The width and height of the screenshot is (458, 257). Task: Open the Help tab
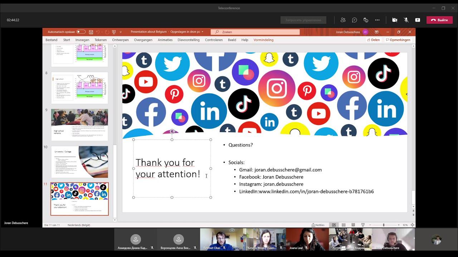pos(245,40)
